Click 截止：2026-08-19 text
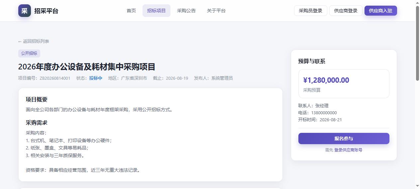Screen dimensions: 420x189 [170, 78]
